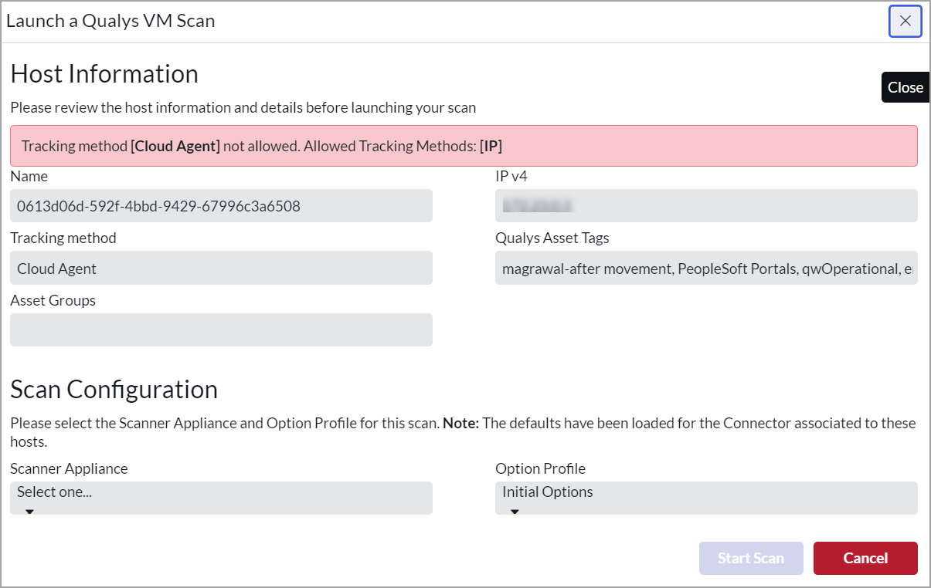
Task: Click the IP v4 field
Action: coord(705,205)
